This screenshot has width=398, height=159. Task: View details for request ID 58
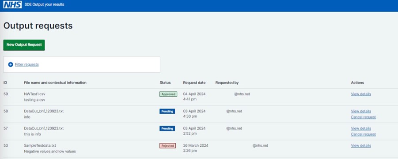click(361, 111)
